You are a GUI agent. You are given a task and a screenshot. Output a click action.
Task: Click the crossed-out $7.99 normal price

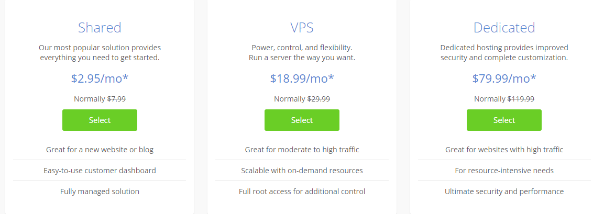pyautogui.click(x=116, y=99)
